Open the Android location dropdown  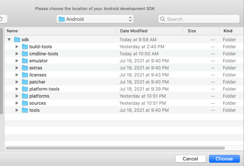[x=95, y=19]
